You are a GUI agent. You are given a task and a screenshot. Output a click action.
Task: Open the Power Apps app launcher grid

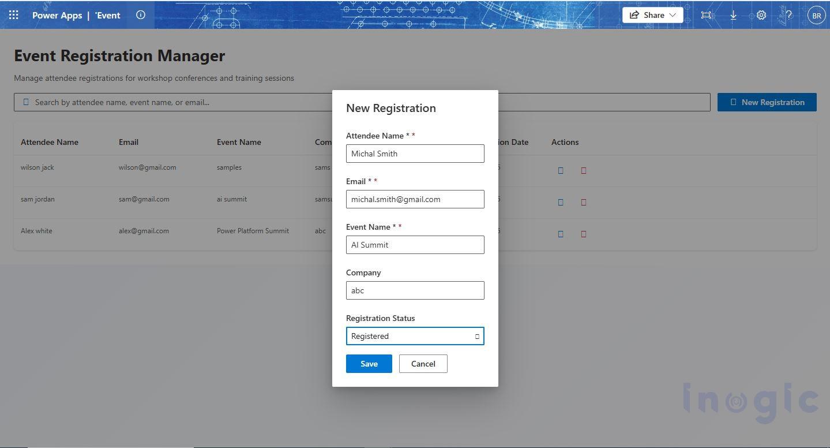tap(14, 15)
